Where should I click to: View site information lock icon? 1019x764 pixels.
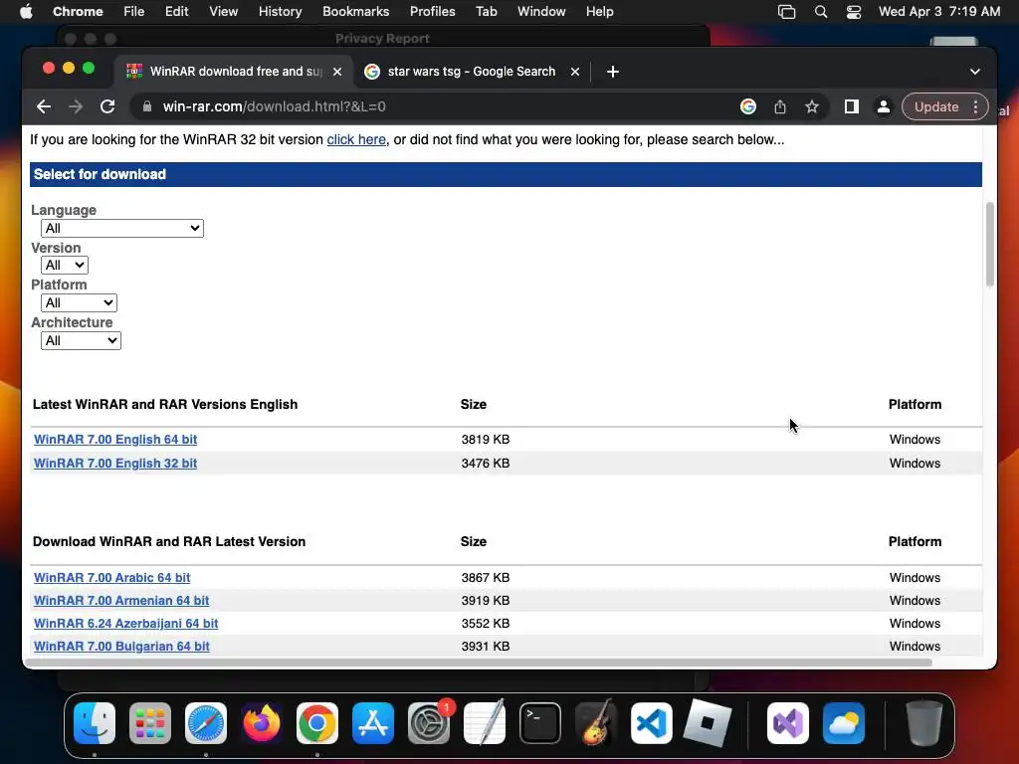(x=147, y=106)
